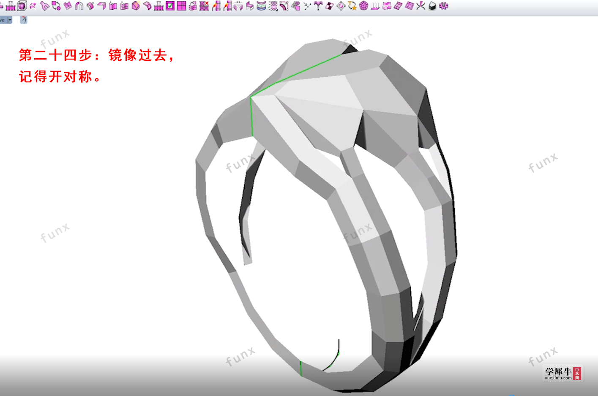Viewport: 598px width, 396px height.
Task: Click the pink square with green checkmark
Action: (x=170, y=6)
